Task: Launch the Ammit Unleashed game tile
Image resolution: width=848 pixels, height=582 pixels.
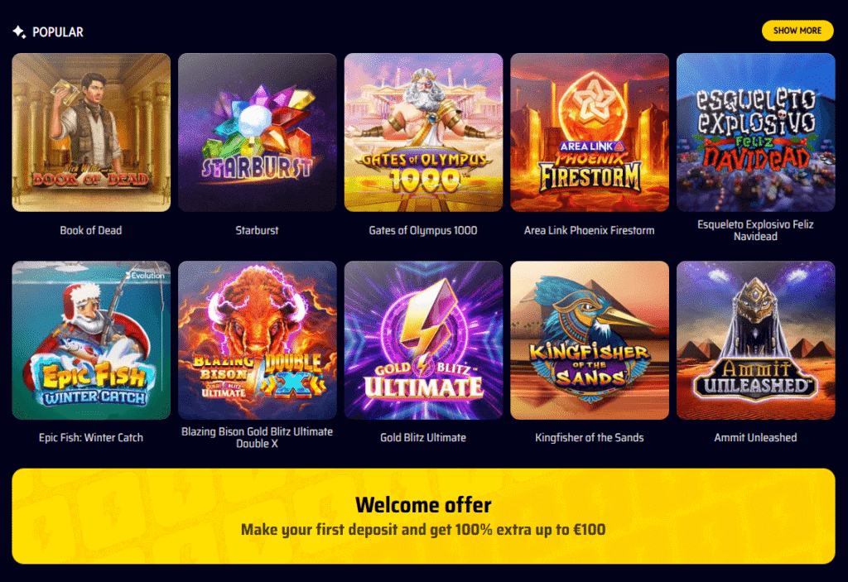Action: coord(755,340)
